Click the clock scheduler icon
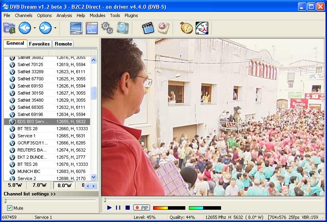The height and width of the screenshot is (222, 327). click(x=202, y=28)
